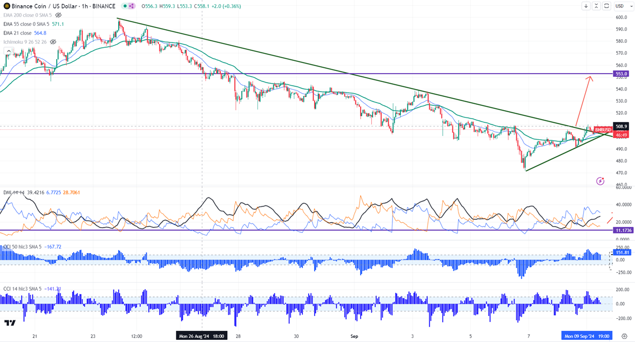Click the collapse-arrows pane button

point(596,6)
